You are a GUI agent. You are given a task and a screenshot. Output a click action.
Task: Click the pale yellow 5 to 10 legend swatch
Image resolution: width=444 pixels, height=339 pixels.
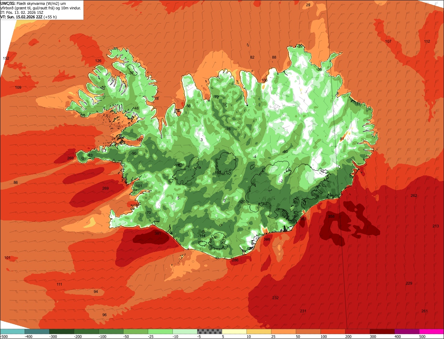[234, 331]
